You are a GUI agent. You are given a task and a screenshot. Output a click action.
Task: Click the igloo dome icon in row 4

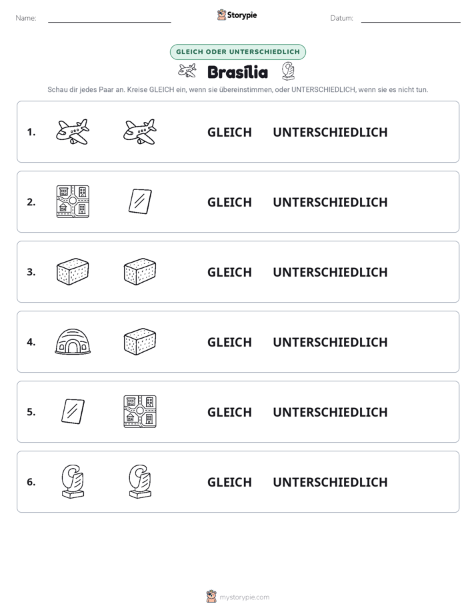pyautogui.click(x=73, y=342)
